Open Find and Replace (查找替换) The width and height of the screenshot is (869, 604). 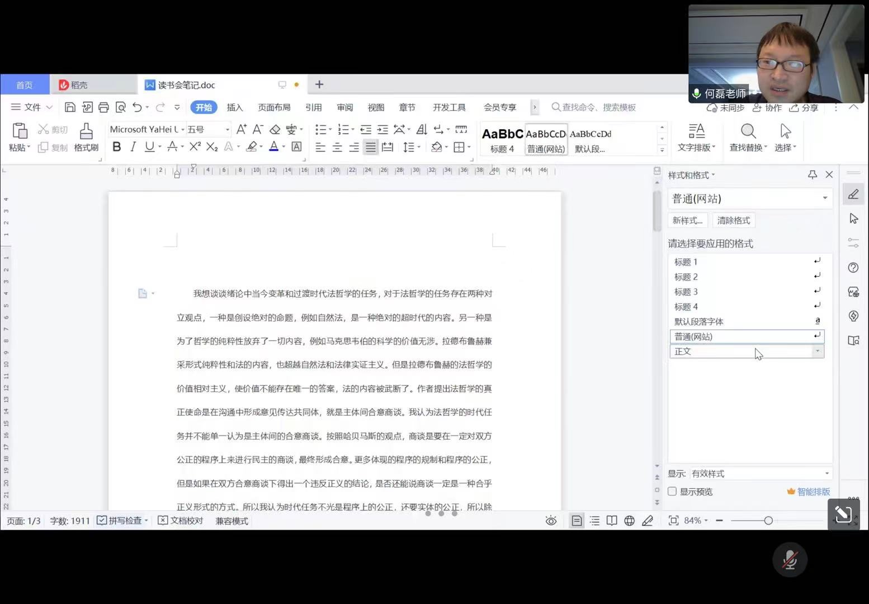[748, 137]
